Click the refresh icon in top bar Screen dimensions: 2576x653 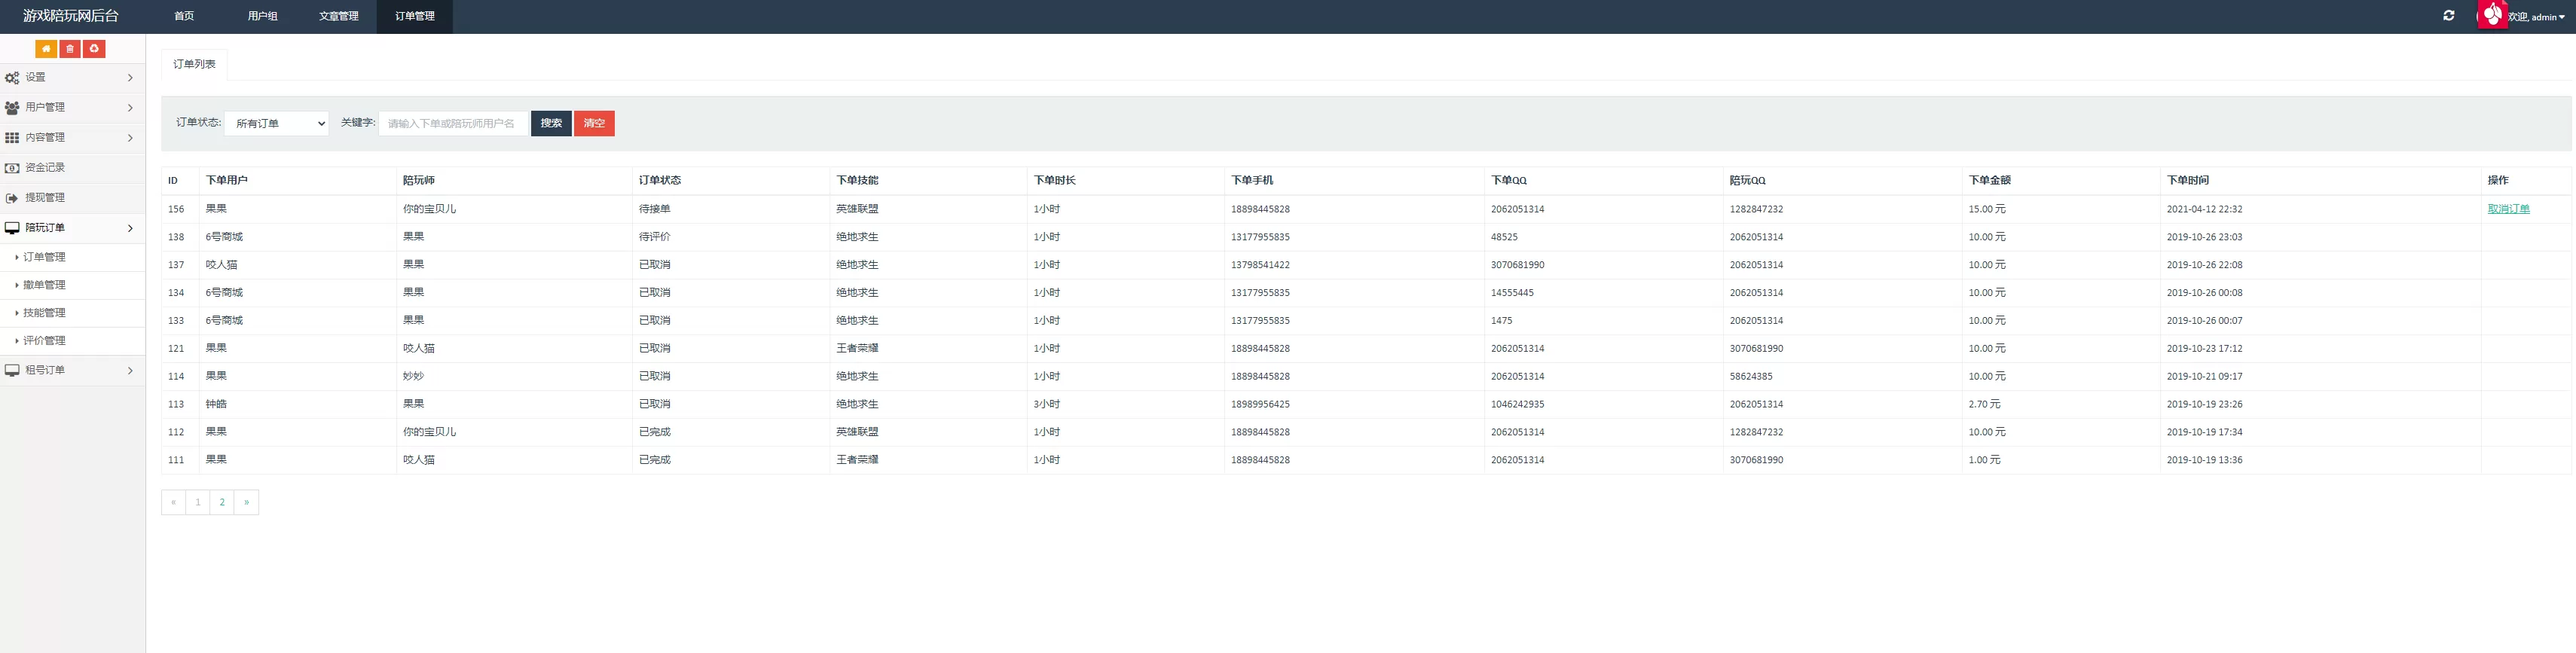tap(2448, 16)
